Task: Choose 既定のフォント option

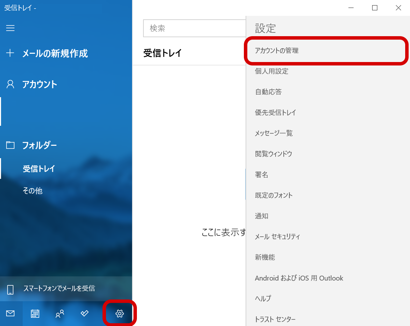Action: point(273,195)
